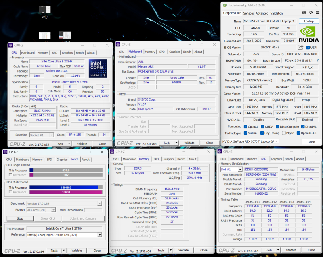Click the NVIDIA logo in GPU-Z
The width and height of the screenshot is (323, 257).
tap(309, 34)
